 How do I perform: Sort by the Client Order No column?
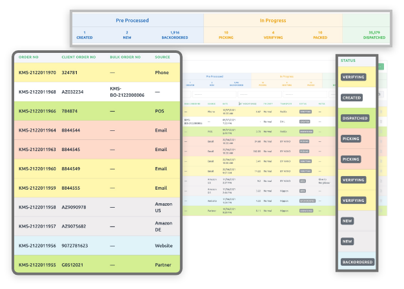[x=79, y=57]
